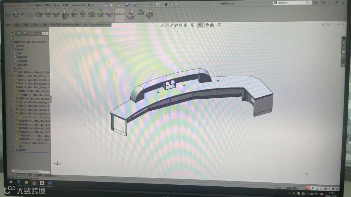Click the Exploded View tool
The height and width of the screenshot is (197, 351).
coord(110,13)
